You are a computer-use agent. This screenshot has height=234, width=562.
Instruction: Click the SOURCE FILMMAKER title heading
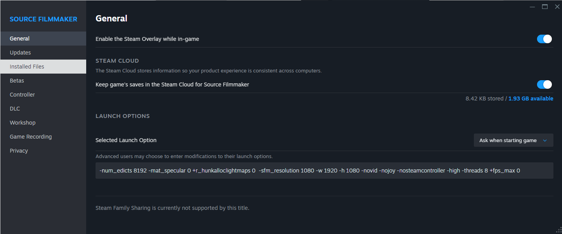43,19
